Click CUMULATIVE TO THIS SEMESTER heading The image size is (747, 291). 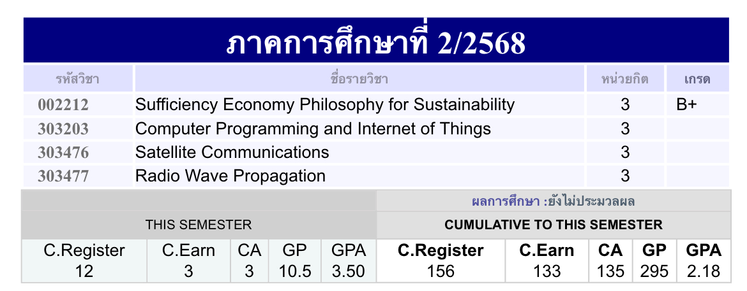pos(553,225)
